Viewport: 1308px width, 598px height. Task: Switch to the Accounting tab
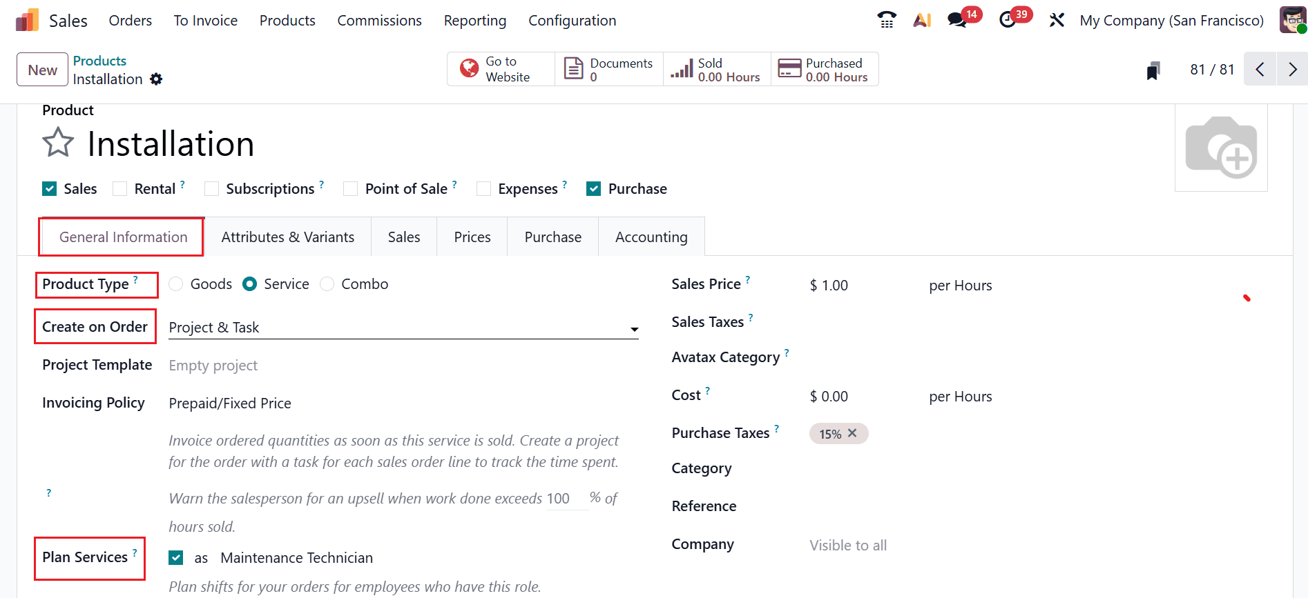[x=651, y=237]
